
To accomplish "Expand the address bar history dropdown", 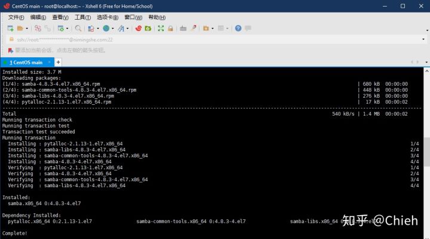I will click(423, 39).
